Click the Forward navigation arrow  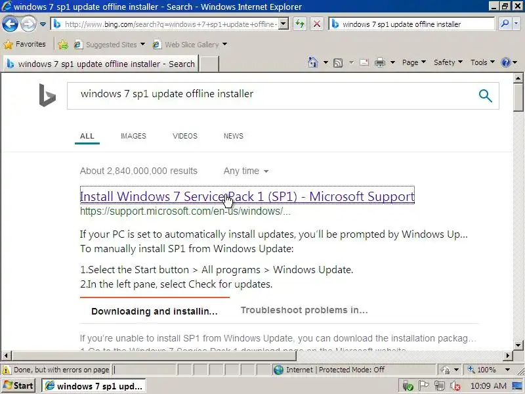[28, 24]
